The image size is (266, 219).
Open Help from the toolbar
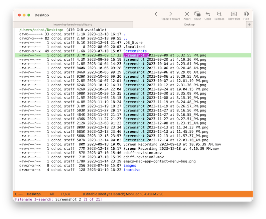click(246, 14)
